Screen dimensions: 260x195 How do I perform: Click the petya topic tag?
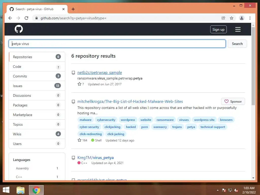[191, 127]
